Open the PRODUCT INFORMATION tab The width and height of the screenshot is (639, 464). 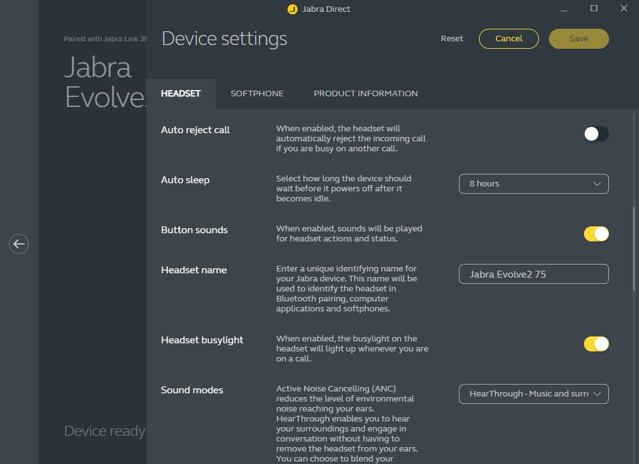366,94
